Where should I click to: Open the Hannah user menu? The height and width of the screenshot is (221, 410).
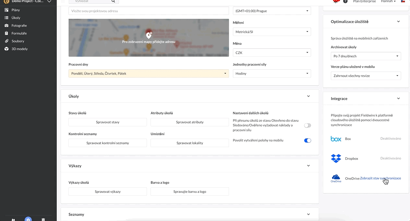point(388,1)
